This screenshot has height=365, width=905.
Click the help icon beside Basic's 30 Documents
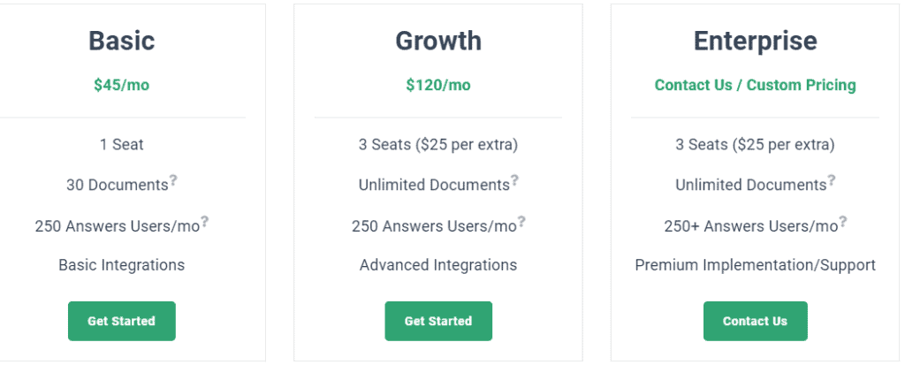coord(173,180)
